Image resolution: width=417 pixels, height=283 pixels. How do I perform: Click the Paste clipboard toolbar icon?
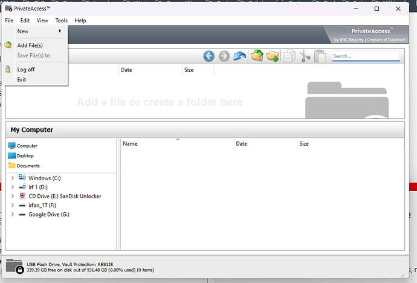tap(320, 56)
